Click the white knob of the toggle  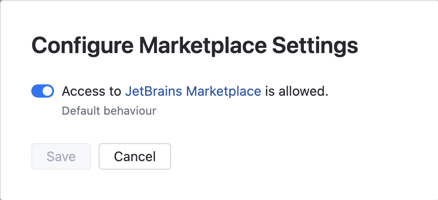47,91
